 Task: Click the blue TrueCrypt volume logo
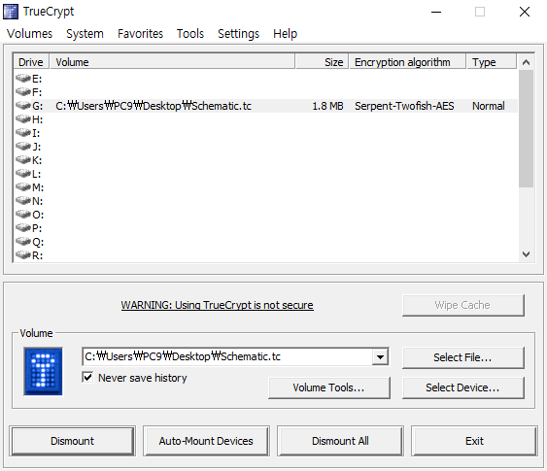[44, 371]
